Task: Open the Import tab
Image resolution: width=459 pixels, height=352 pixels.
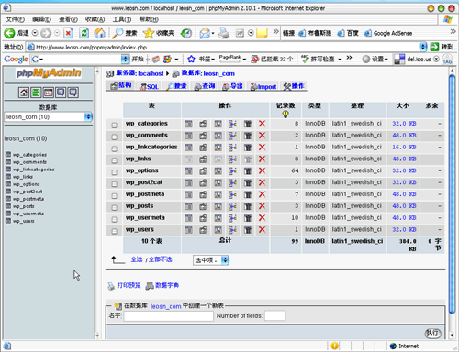Action: pyautogui.click(x=263, y=87)
